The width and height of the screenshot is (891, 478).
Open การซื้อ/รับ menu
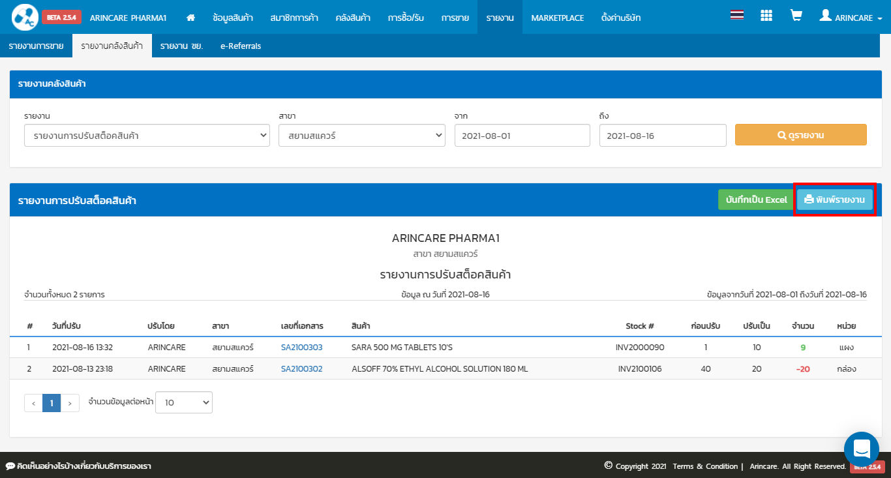(x=406, y=18)
